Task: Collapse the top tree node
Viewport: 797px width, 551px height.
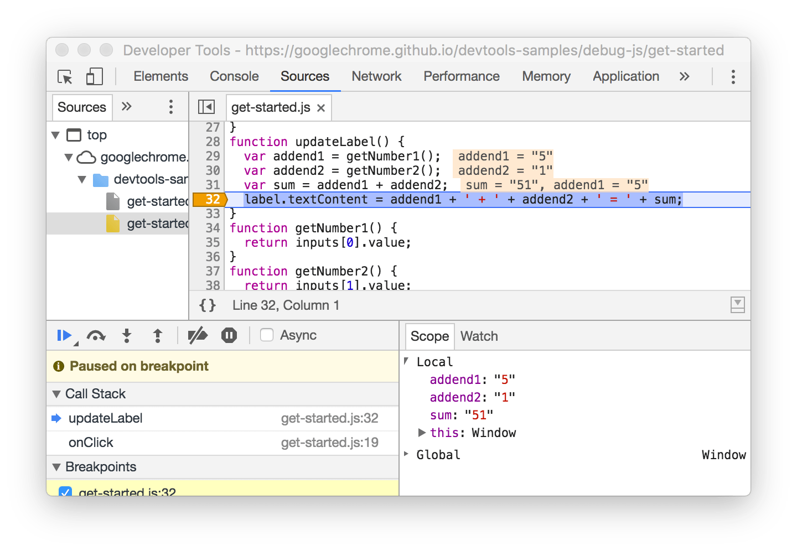Action: [x=55, y=134]
